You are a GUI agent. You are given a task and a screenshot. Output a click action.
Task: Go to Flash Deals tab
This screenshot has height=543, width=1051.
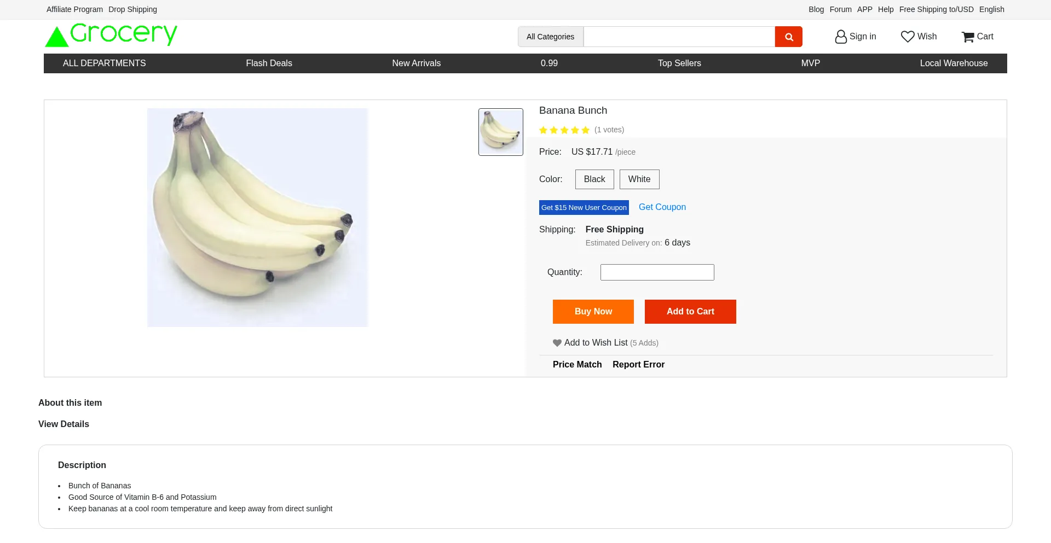click(269, 63)
